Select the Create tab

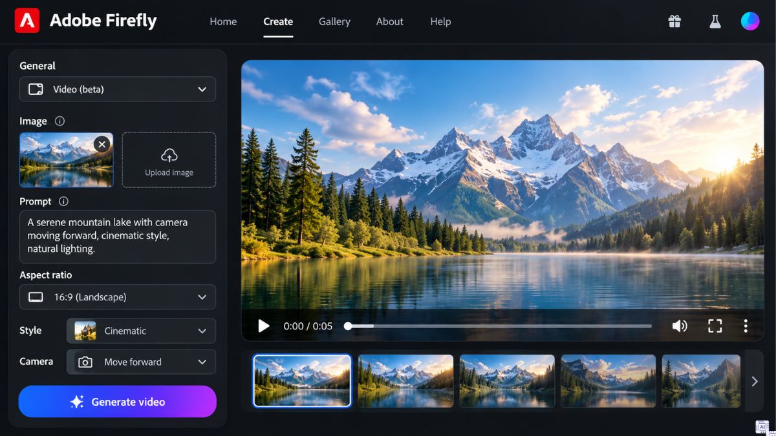(x=278, y=21)
